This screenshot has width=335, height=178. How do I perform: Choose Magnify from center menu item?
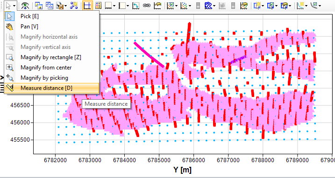coord(52,68)
